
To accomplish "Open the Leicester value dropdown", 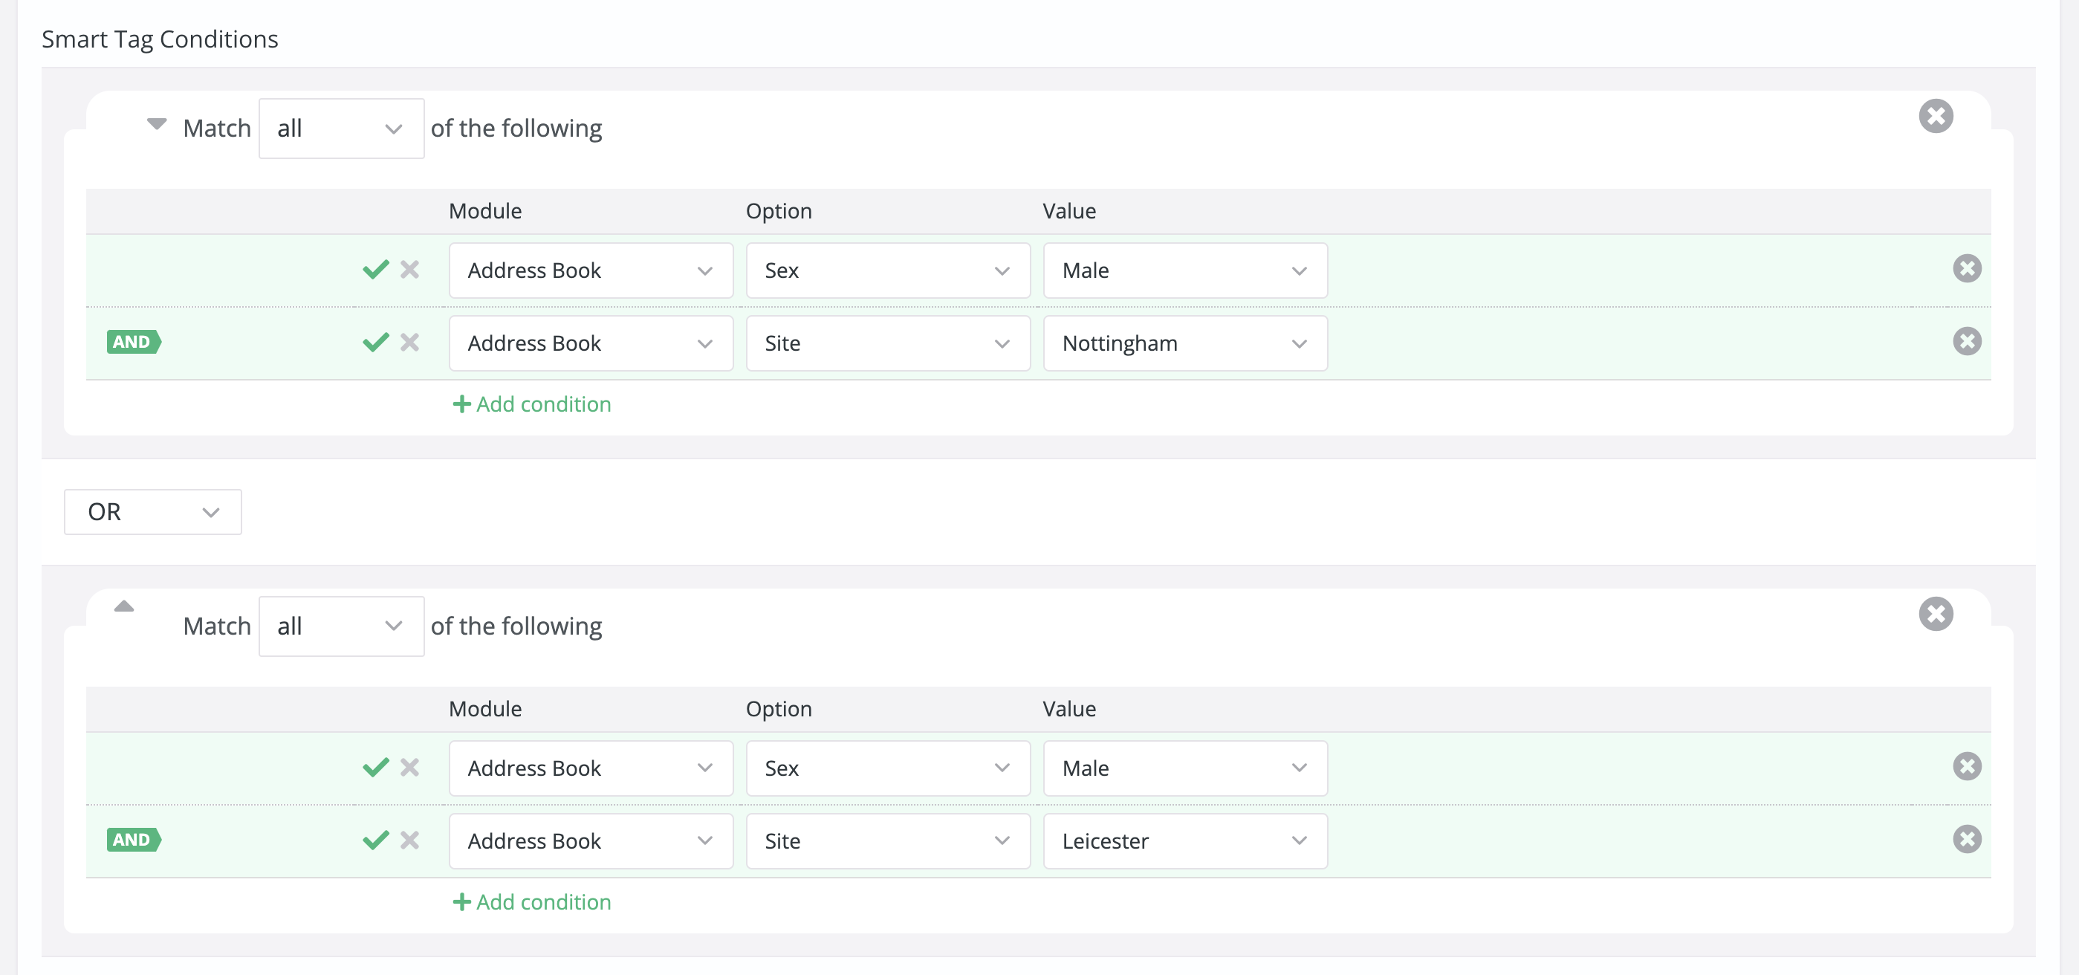I will [1185, 841].
